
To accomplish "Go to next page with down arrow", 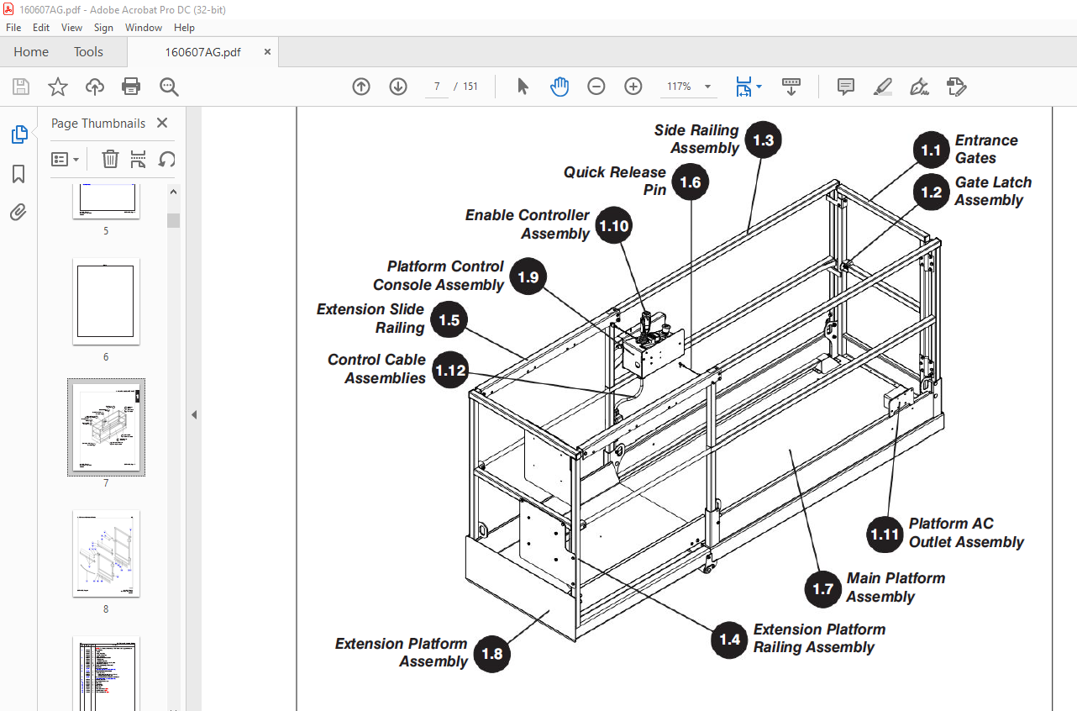I will (x=398, y=87).
